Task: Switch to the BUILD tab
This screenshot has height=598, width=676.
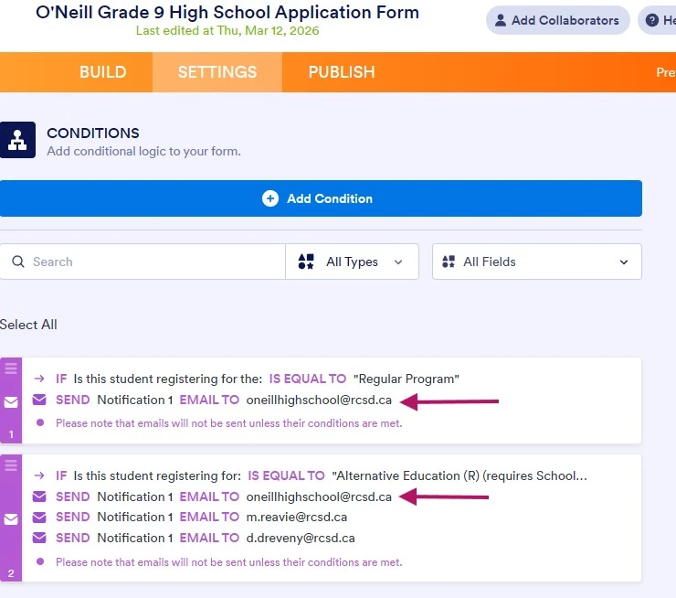Action: point(102,72)
